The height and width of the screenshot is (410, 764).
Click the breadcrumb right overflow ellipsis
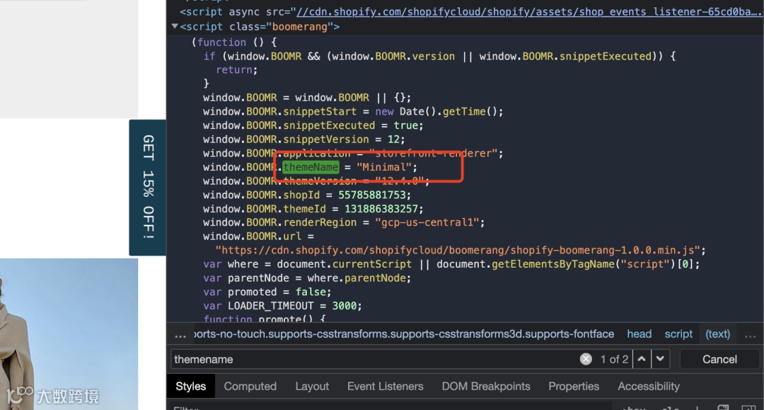point(750,334)
